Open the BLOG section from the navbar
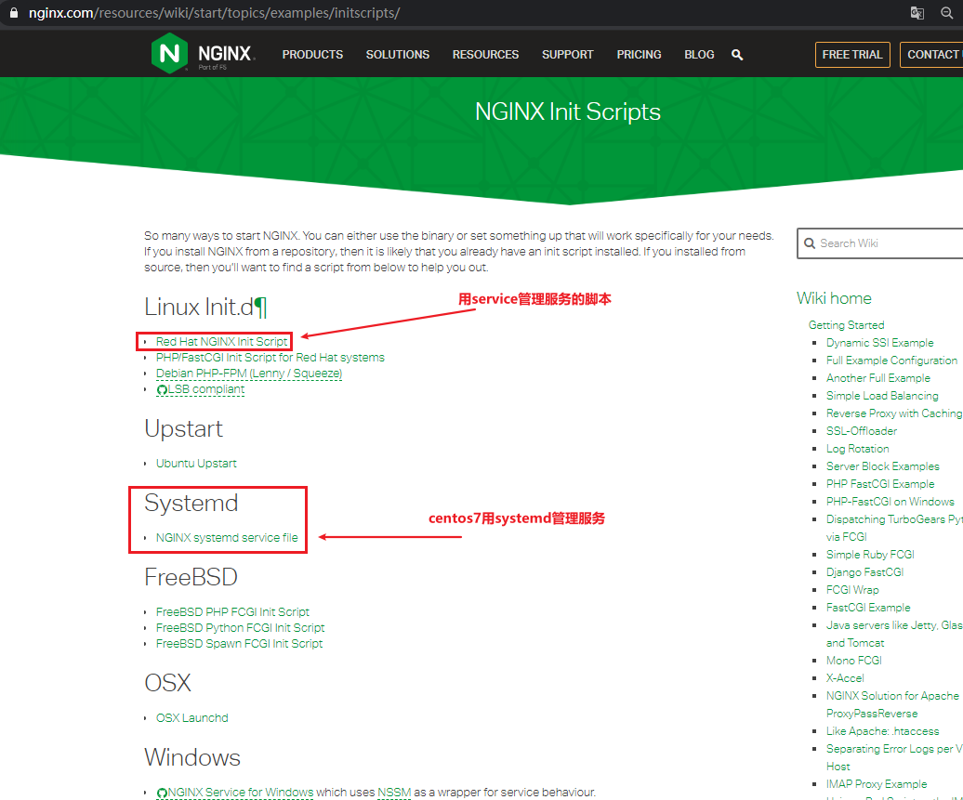Viewport: 963px width, 800px height. click(x=699, y=55)
